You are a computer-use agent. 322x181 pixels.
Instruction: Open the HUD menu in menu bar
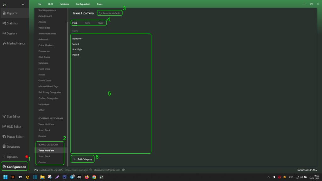(50, 4)
